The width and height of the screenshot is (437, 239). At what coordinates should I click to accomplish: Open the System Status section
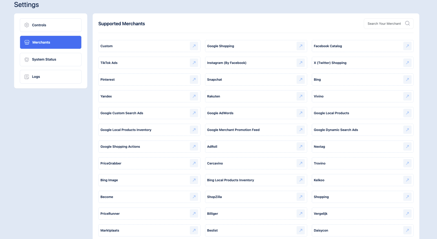click(51, 60)
